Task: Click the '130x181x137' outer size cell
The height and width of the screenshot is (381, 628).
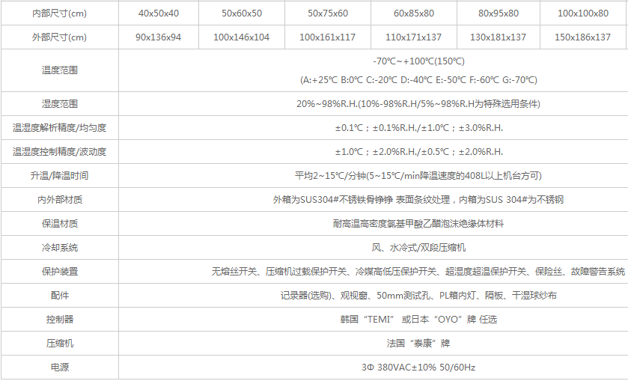Action: (498, 37)
